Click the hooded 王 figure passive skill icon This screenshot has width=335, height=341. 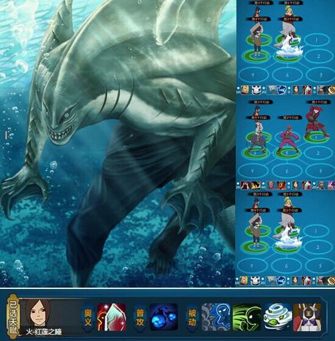(x=307, y=317)
